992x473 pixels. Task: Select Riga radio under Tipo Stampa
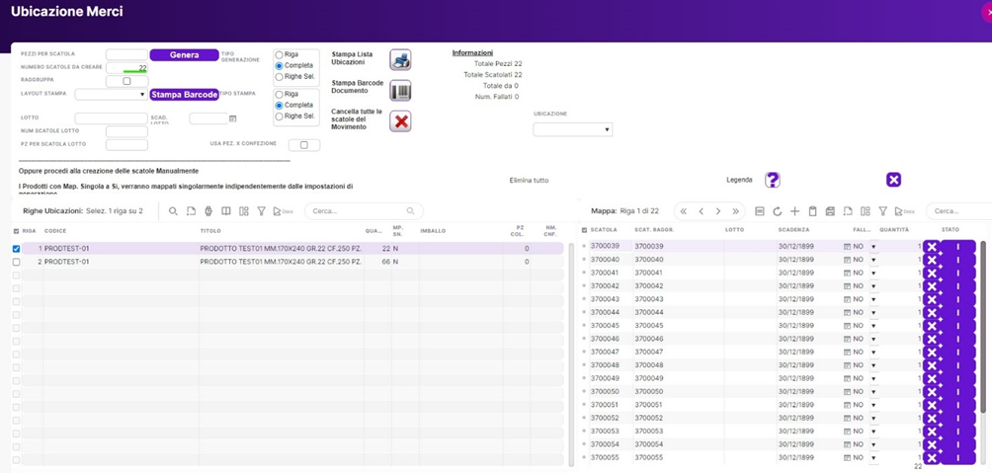[279, 94]
